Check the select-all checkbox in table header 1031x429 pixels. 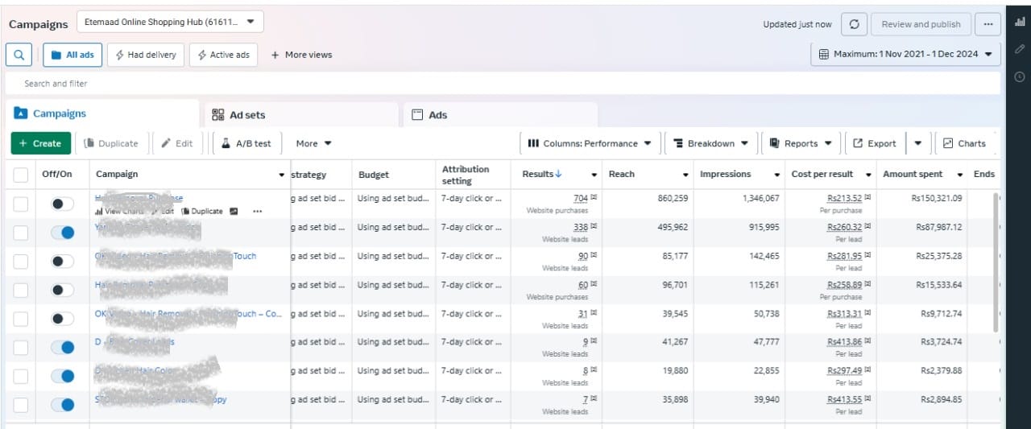(20, 174)
